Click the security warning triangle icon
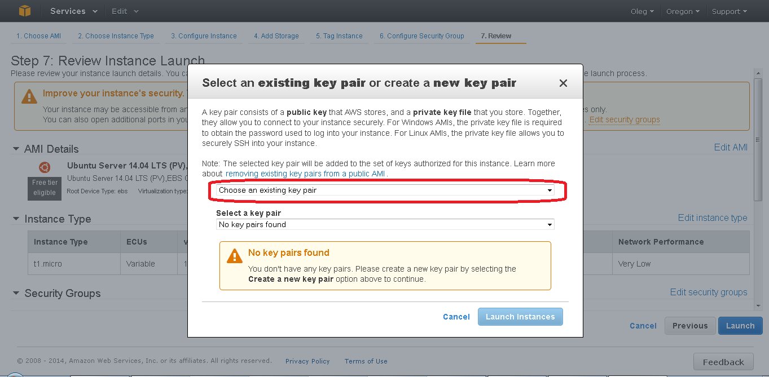 29,96
